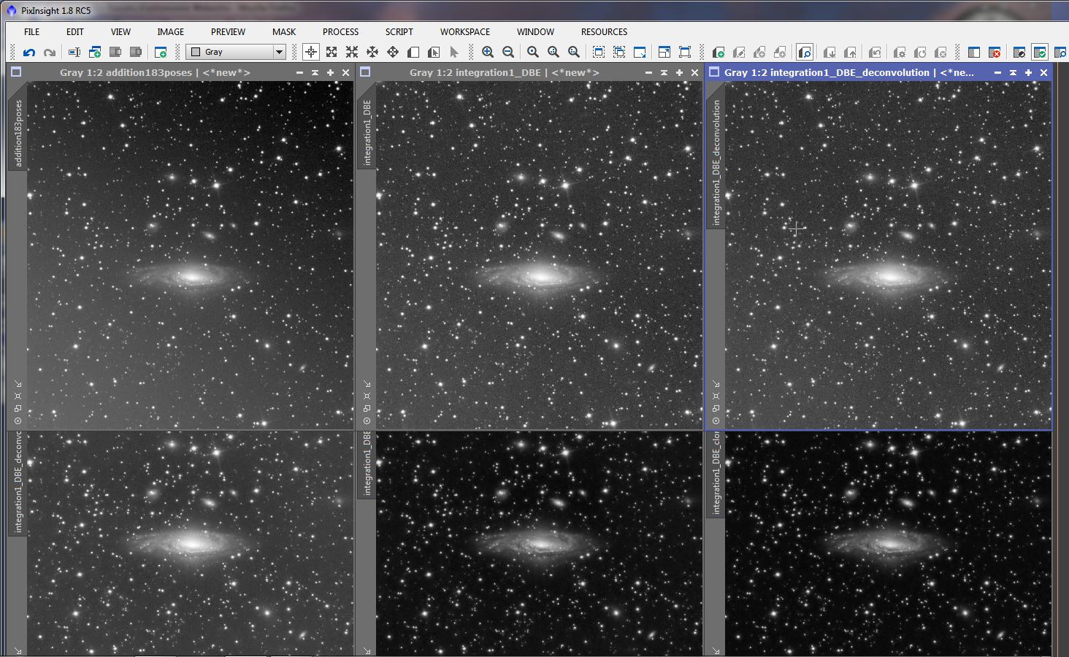Open the MASK menu
Image resolution: width=1069 pixels, height=657 pixels.
click(x=284, y=32)
